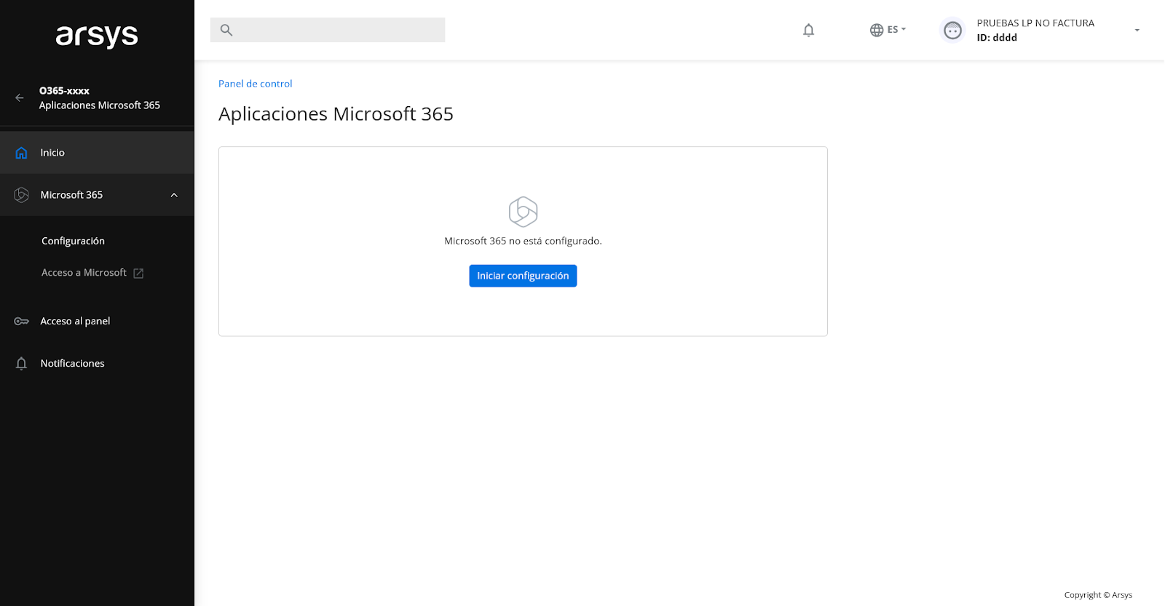
Task: Click the Aplicaciones Microsoft 365 page heading
Action: coord(336,114)
